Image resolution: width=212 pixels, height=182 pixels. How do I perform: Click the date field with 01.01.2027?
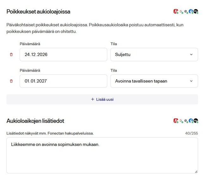click(x=63, y=81)
